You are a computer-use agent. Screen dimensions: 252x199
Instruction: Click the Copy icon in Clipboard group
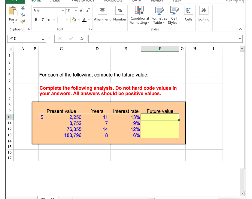tap(23, 15)
